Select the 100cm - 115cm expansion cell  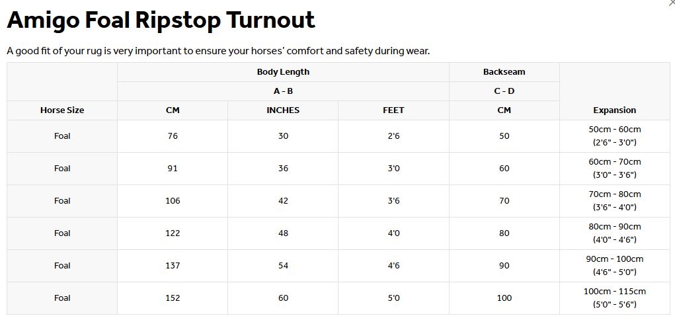[x=614, y=298]
